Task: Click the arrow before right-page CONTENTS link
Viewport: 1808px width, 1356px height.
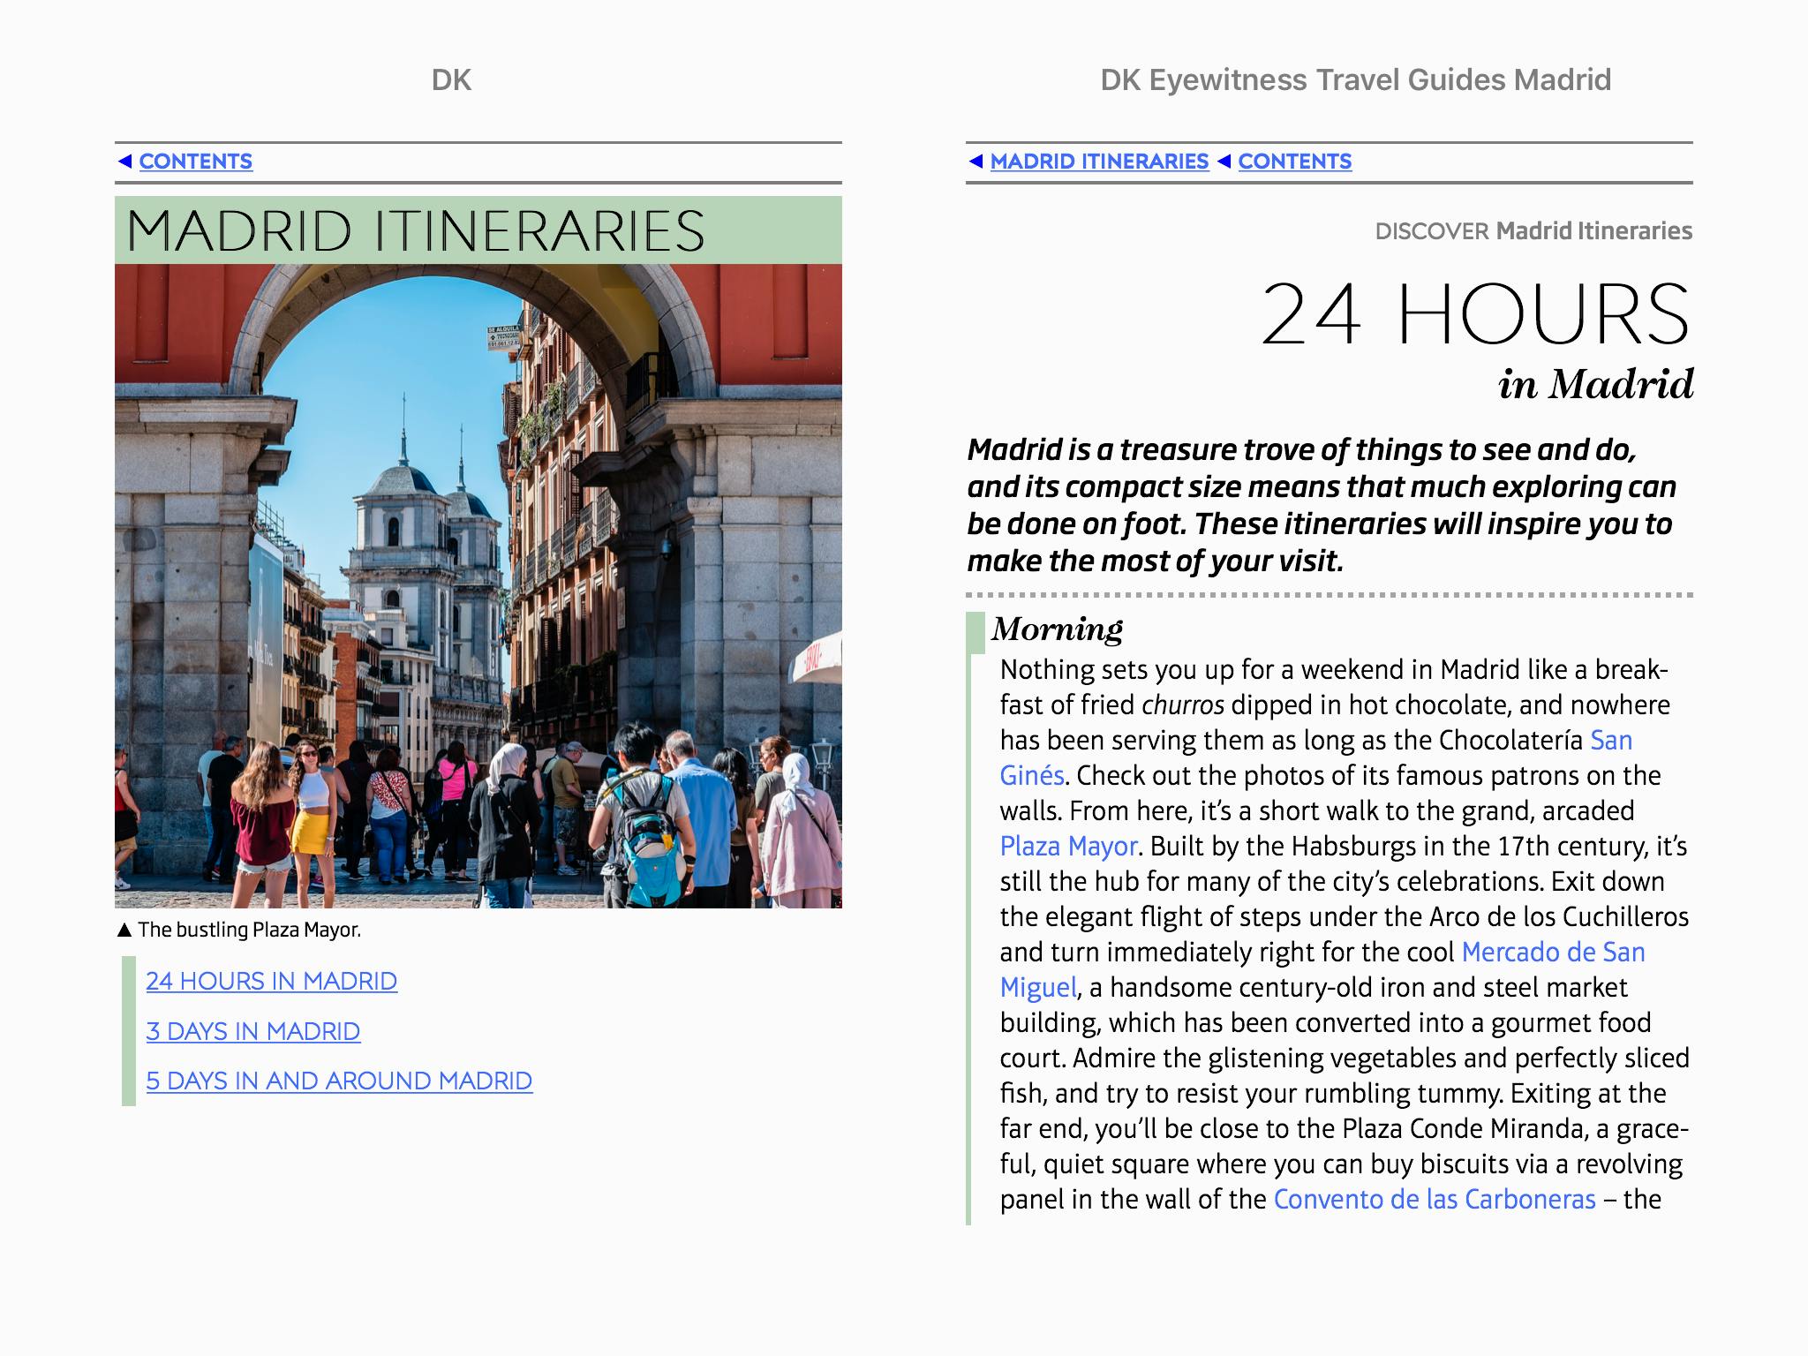Action: coord(1224,161)
